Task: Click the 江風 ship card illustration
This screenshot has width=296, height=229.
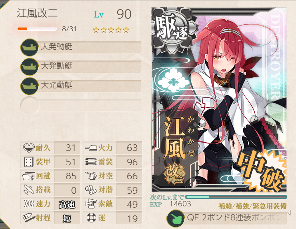Action: pos(219,99)
